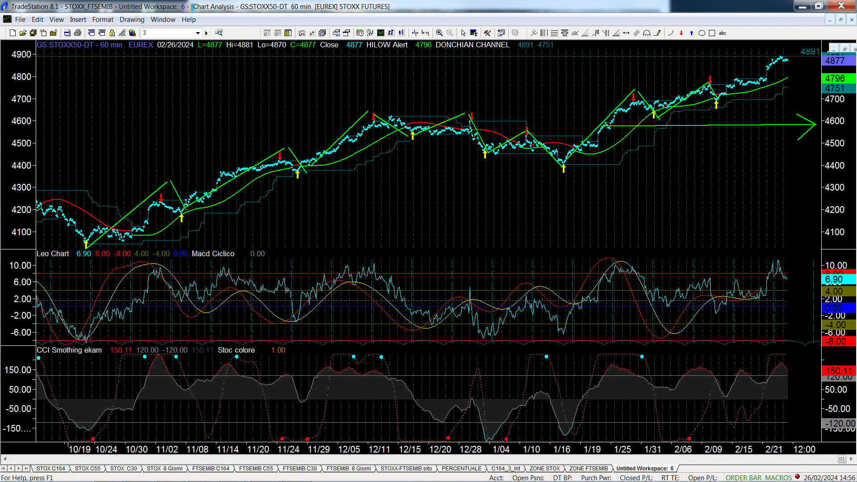Select the red down arrow drawing tool
This screenshot has height=482, width=857.
tap(681, 33)
